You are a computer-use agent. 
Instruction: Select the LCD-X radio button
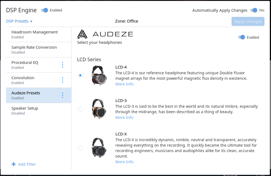pyautogui.click(x=80, y=148)
